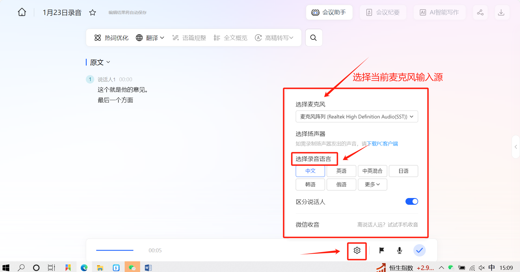The image size is (520, 272).
Task: Expand the 更多 languages dropdown
Action: (x=372, y=184)
